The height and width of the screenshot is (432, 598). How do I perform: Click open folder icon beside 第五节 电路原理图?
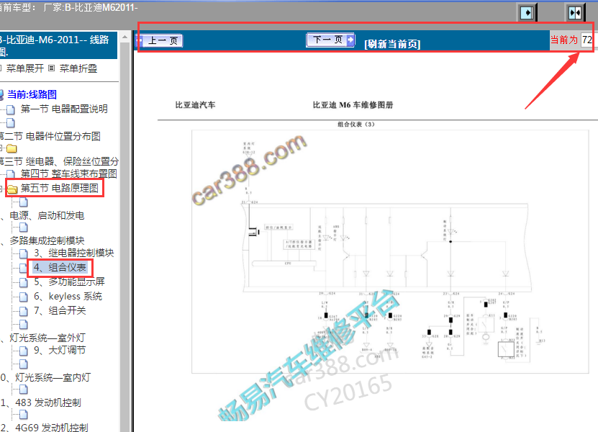[x=12, y=189]
